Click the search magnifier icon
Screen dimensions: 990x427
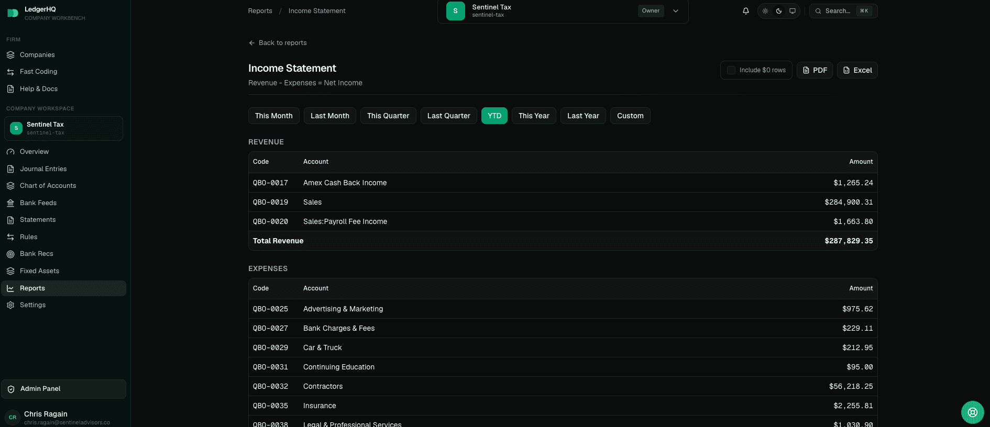(818, 11)
